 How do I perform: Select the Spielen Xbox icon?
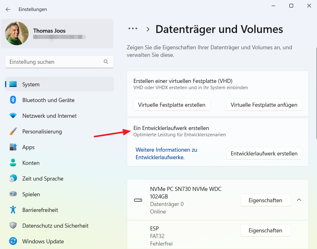click(x=13, y=194)
